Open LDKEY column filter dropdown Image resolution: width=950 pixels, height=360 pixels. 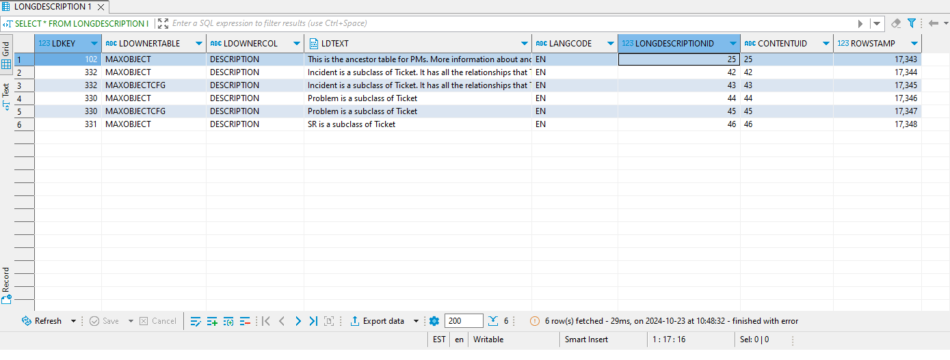(94, 44)
